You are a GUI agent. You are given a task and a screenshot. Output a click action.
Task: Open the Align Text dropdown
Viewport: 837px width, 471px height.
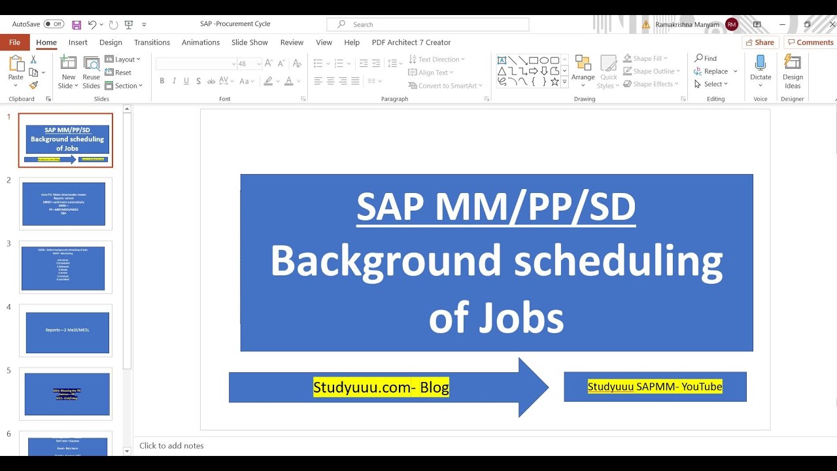[x=431, y=73]
